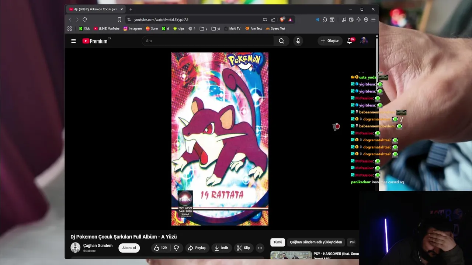Click the Rattata video player
This screenshot has height=265, width=472.
pos(220,139)
